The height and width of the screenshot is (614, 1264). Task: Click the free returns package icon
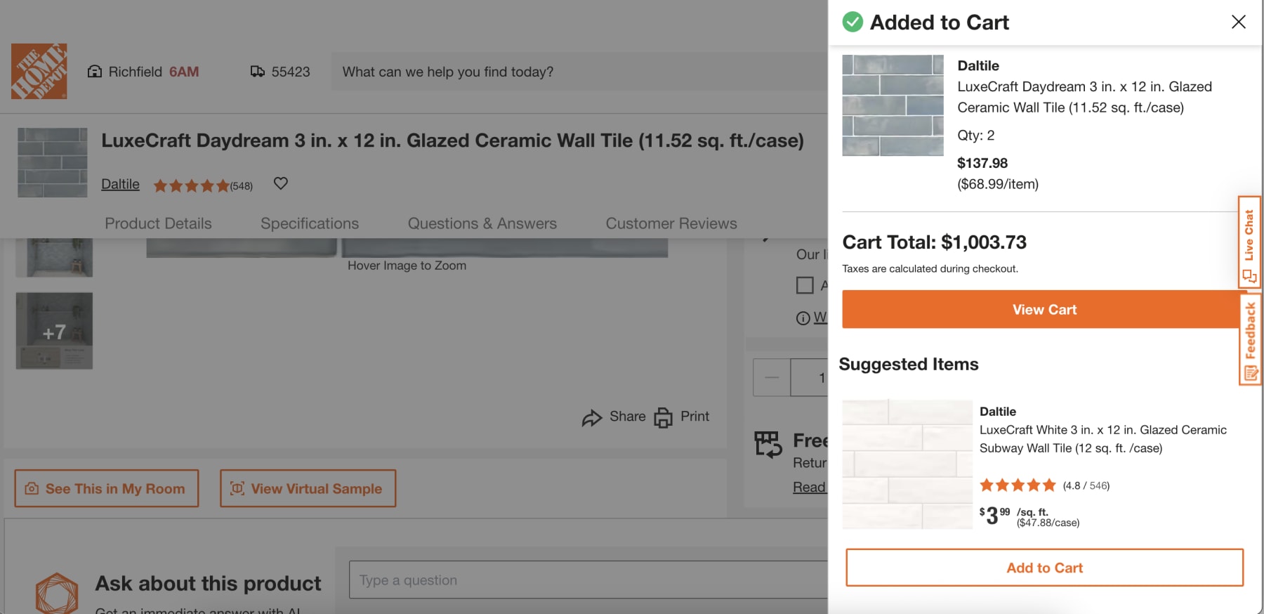tap(769, 443)
